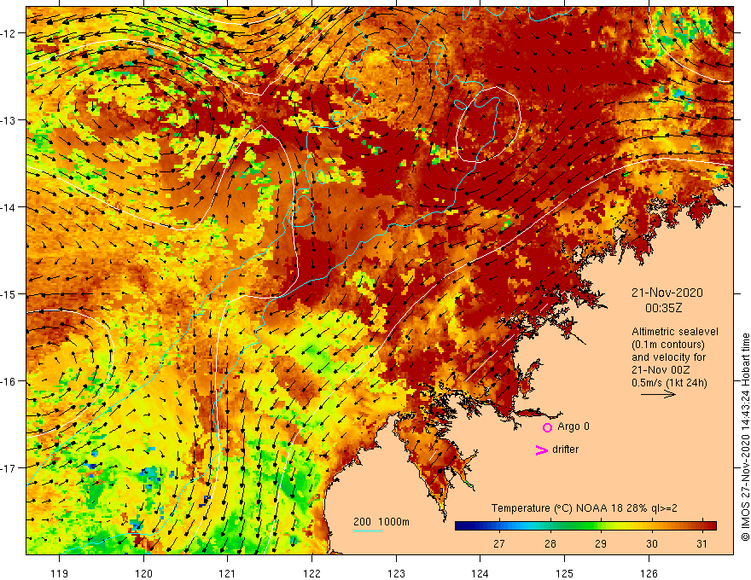Viewport: 751px width, 580px height.
Task: Click latitude axis label -17
Action: coord(9,468)
